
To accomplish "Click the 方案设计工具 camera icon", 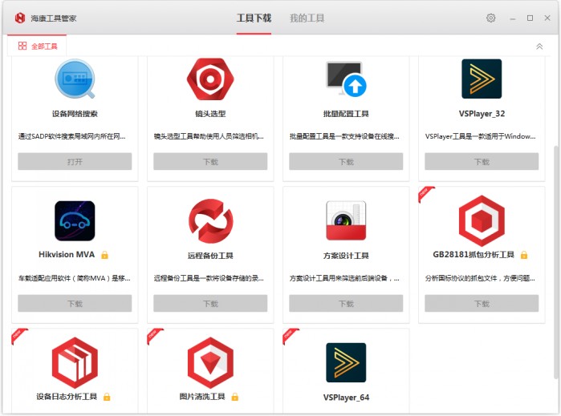I will pyautogui.click(x=346, y=220).
